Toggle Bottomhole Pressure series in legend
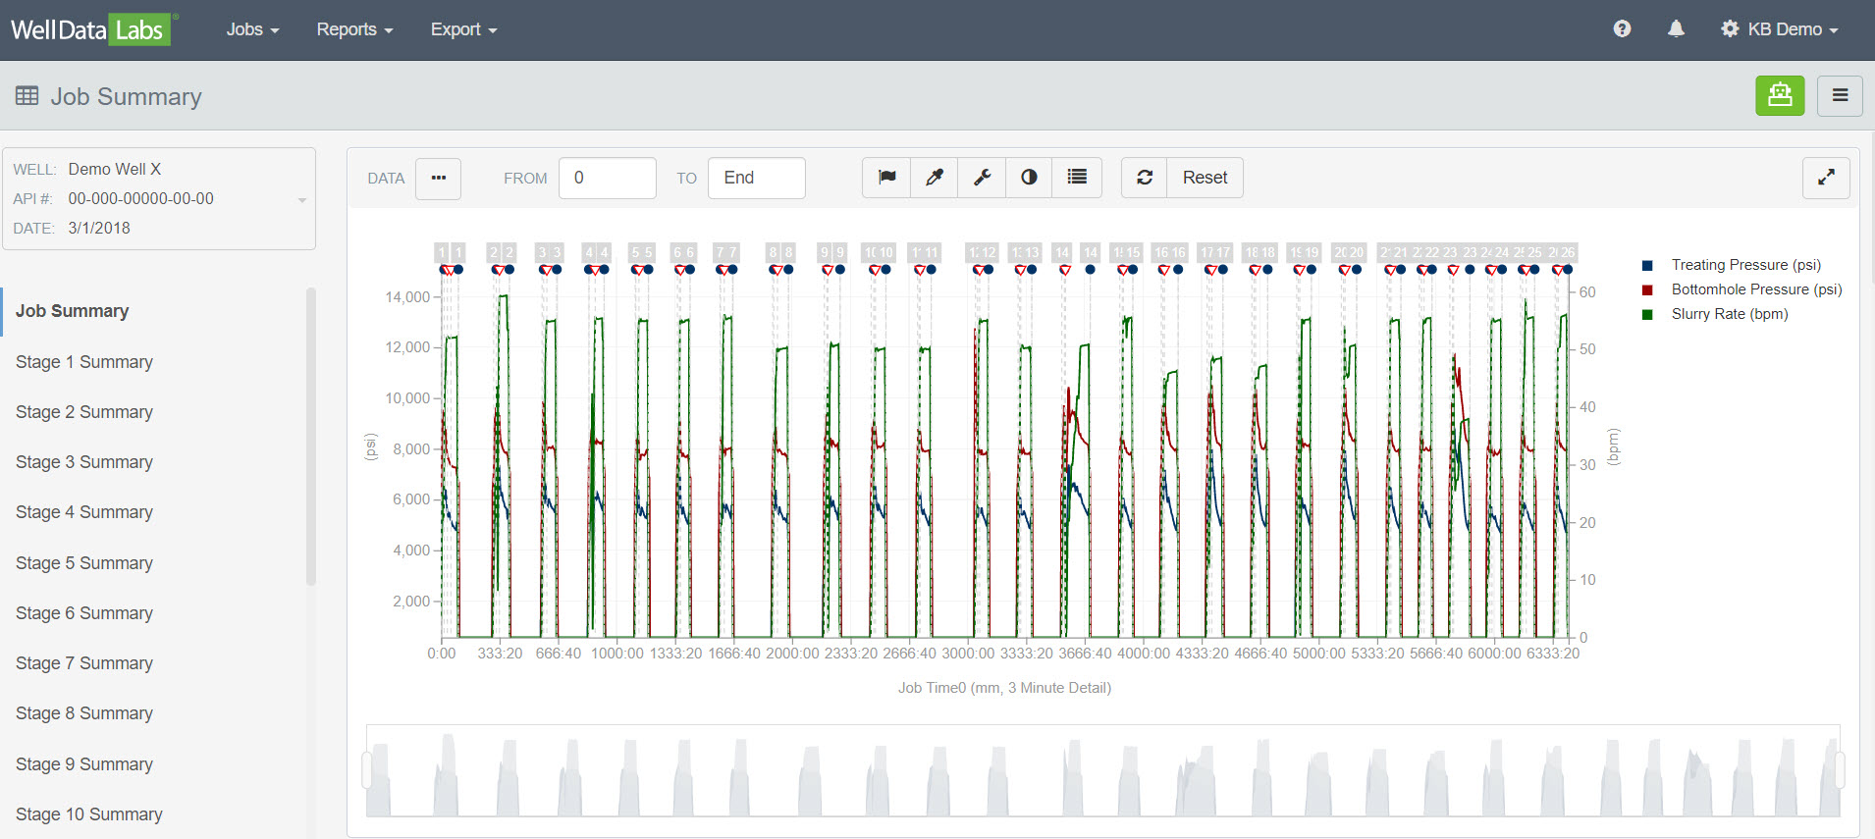This screenshot has height=839, width=1875. tap(1755, 289)
